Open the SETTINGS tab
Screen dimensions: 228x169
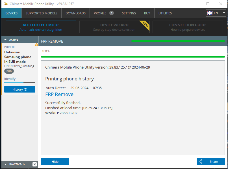[x=129, y=13]
